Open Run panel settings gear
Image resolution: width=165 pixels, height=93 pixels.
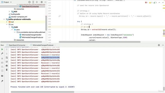click(159, 45)
